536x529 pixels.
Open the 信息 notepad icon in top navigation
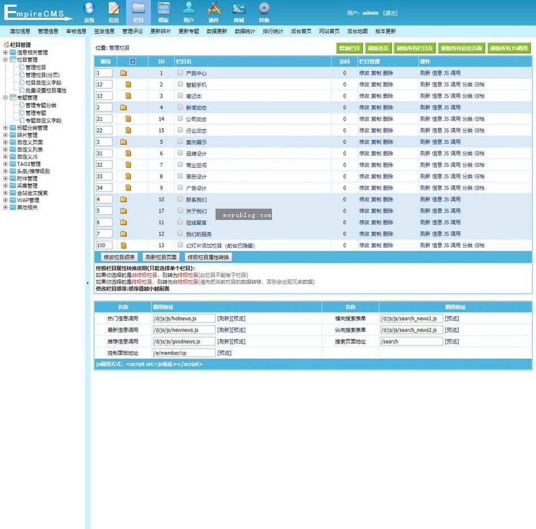[114, 8]
